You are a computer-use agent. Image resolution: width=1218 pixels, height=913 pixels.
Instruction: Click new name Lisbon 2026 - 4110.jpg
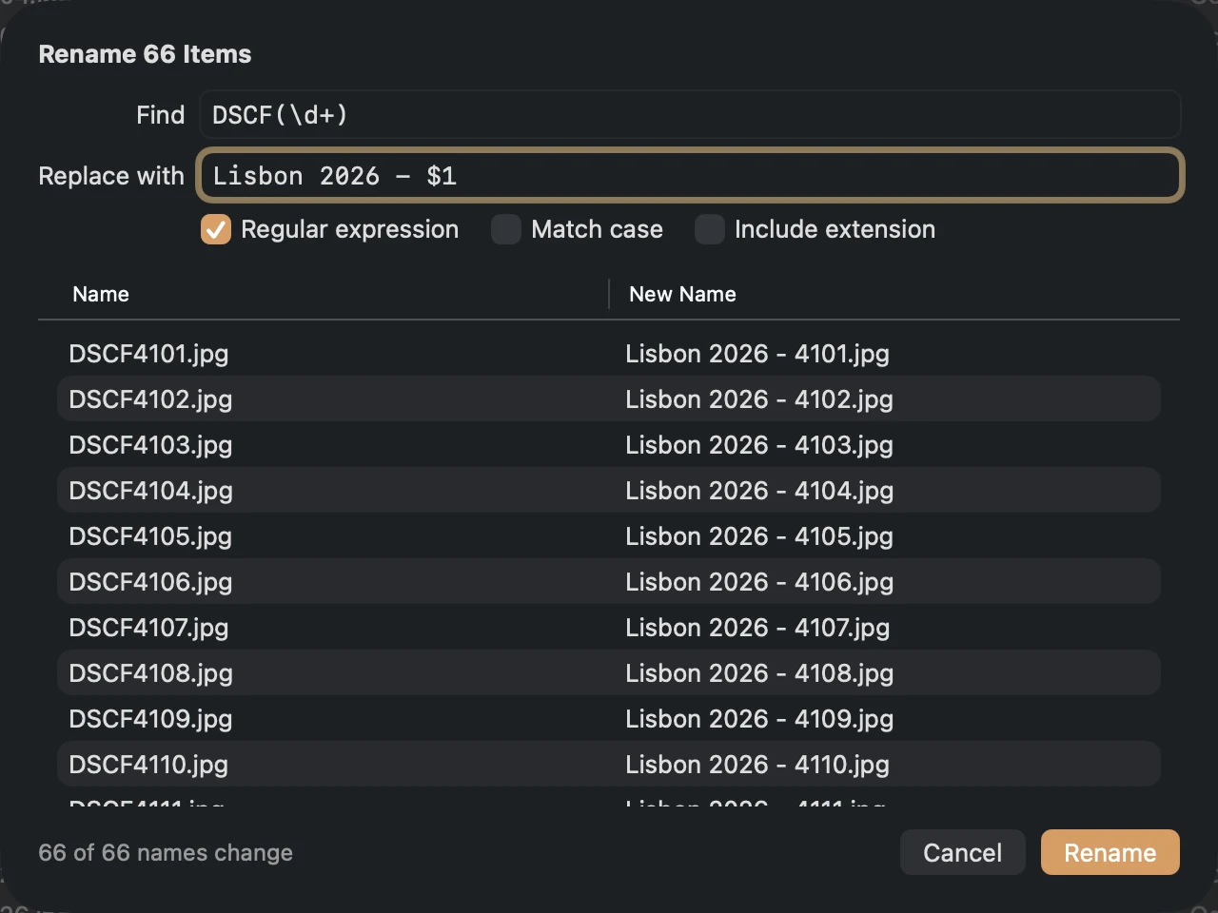pyautogui.click(x=757, y=765)
